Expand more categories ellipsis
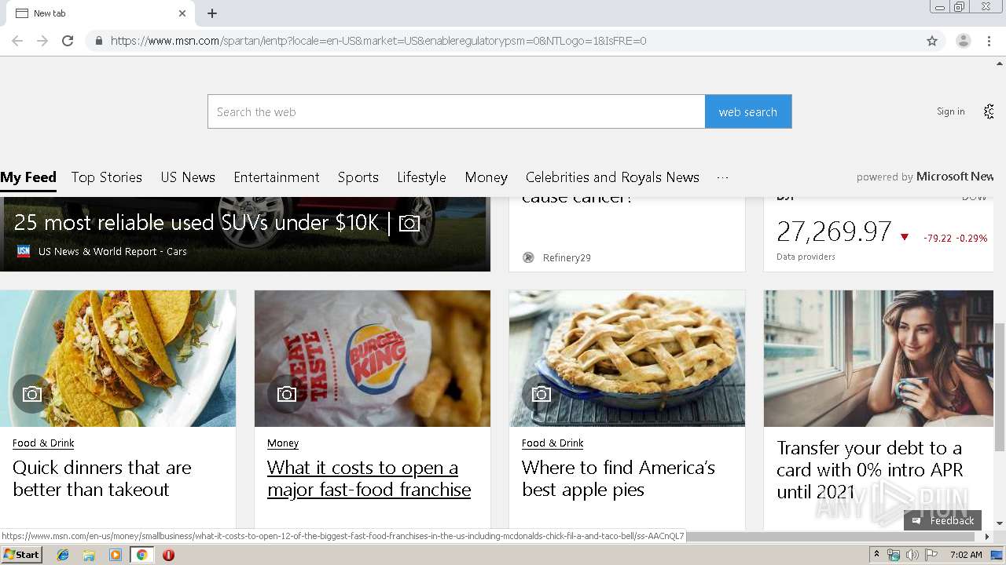The height and width of the screenshot is (565, 1006). [723, 177]
